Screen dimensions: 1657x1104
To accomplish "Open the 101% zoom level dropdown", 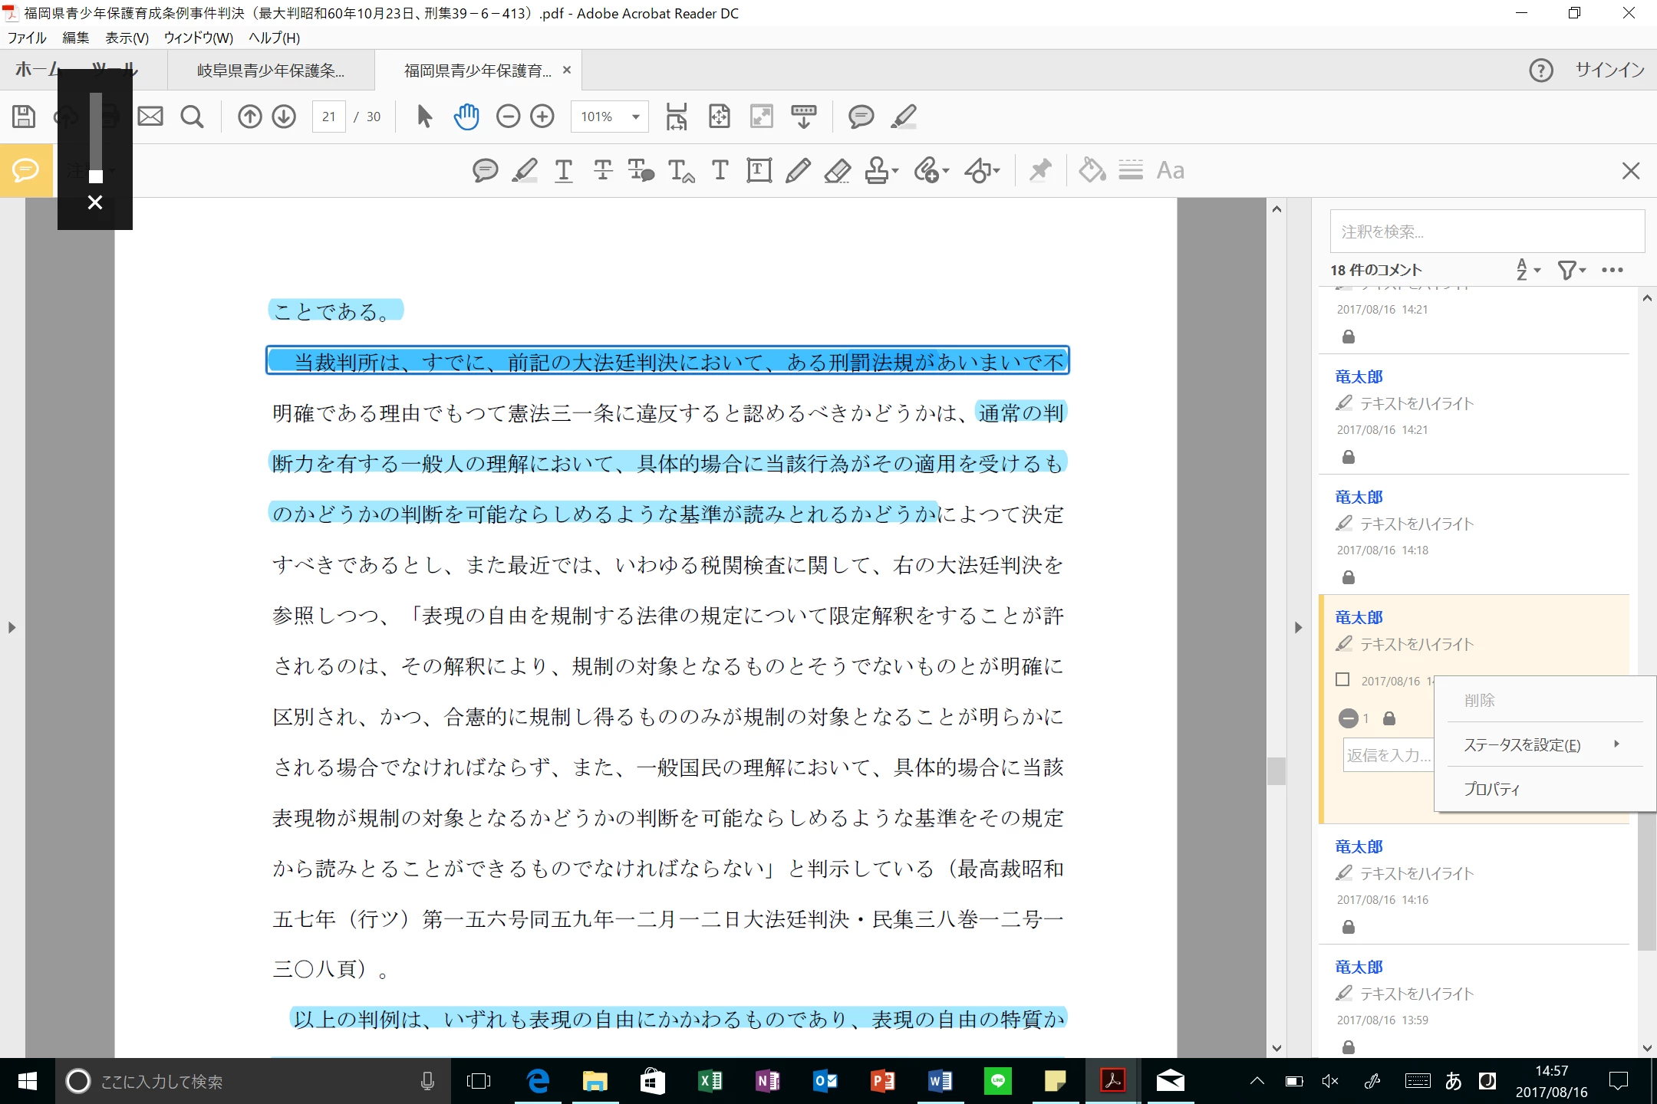I will [635, 117].
